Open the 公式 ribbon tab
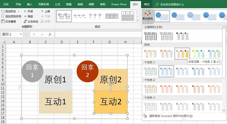The width and height of the screenshot is (227, 124). [x=58, y=4]
